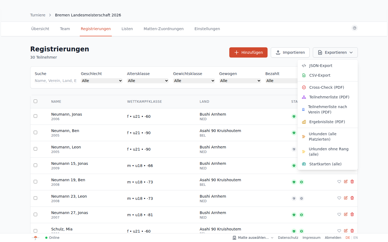The image size is (388, 242).
Task: Edit the Neumann 27, Jonas registration
Action: tap(346, 214)
